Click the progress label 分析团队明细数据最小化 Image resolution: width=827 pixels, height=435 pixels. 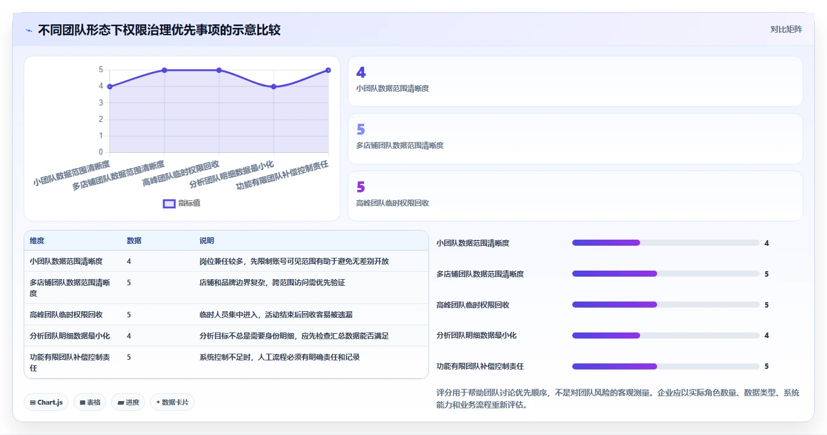click(476, 336)
